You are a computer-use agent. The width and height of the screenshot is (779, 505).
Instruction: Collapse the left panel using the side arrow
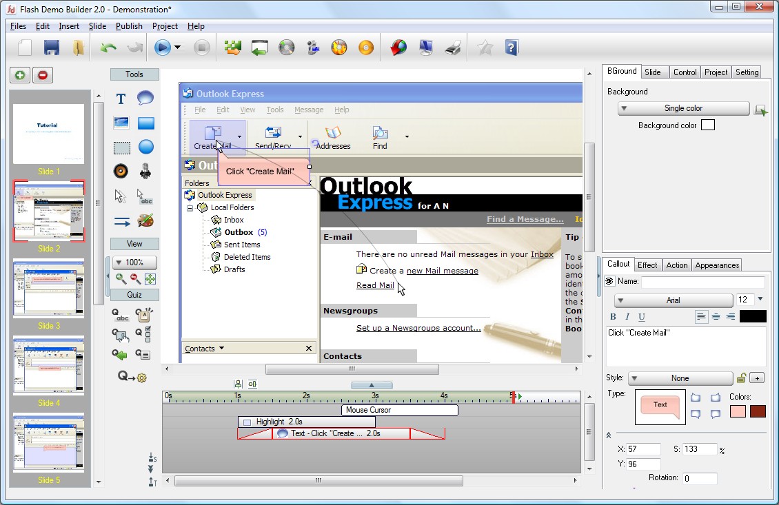107,276
